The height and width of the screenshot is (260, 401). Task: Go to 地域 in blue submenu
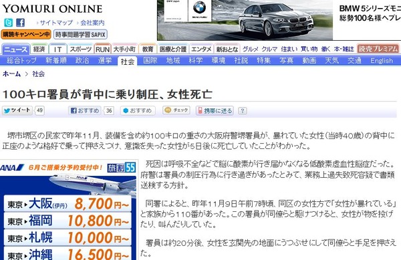pos(173,61)
